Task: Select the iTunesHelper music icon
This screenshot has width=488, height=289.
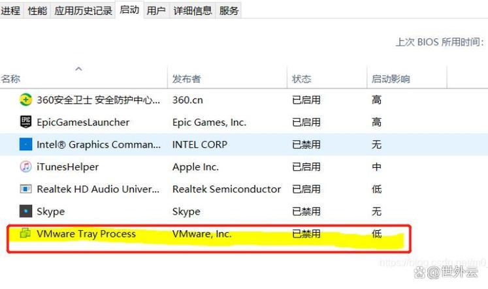Action: (x=25, y=166)
